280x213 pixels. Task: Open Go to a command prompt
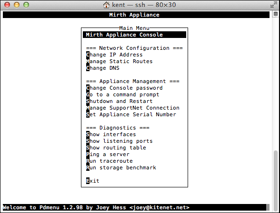click(123, 94)
